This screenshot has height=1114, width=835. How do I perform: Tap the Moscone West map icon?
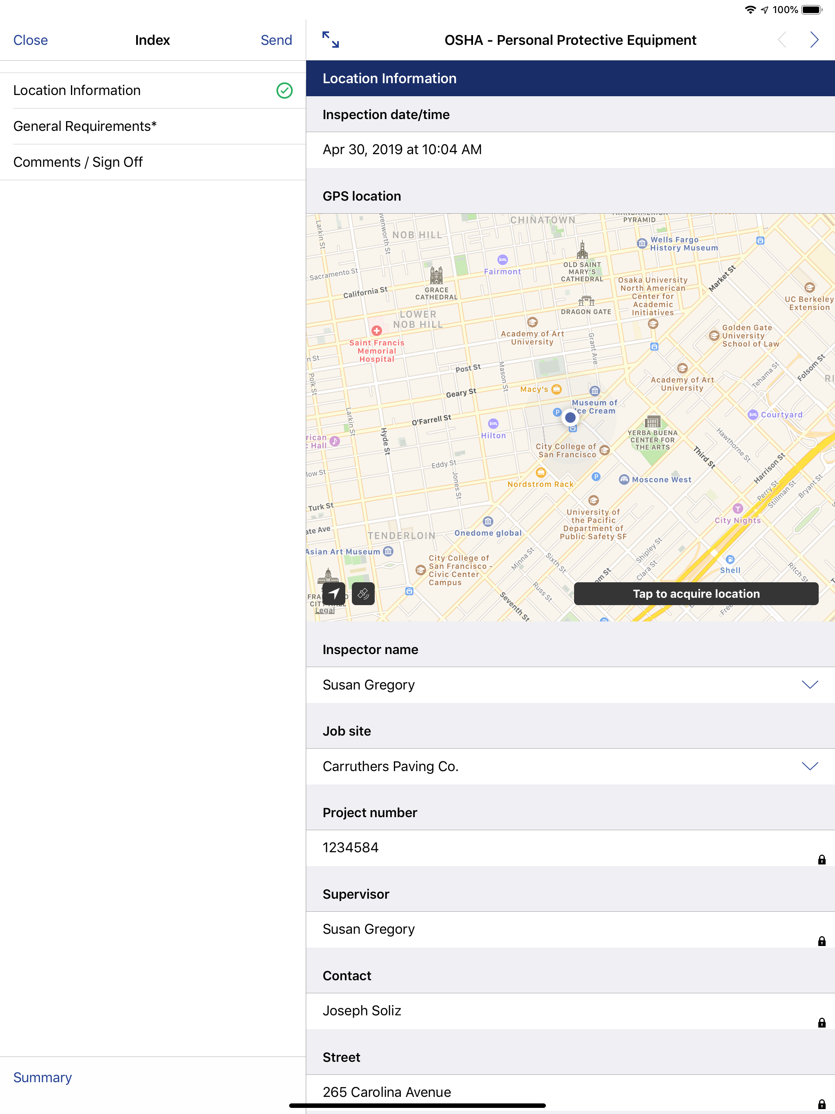(624, 480)
